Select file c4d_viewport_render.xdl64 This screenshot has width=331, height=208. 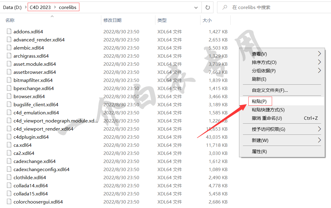tap(43, 129)
